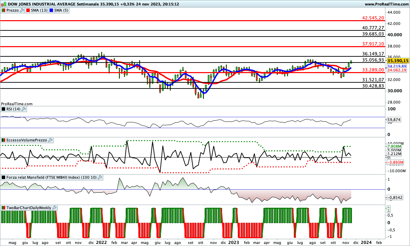Click the RSI (14) wrench icon
Viewport: 410px width, 246px height.
pyautogui.click(x=24, y=109)
